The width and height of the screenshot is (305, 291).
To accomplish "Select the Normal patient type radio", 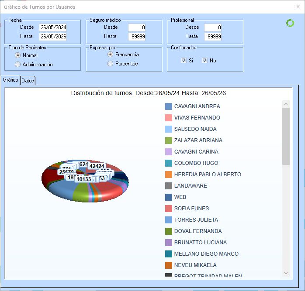I will pos(17,55).
